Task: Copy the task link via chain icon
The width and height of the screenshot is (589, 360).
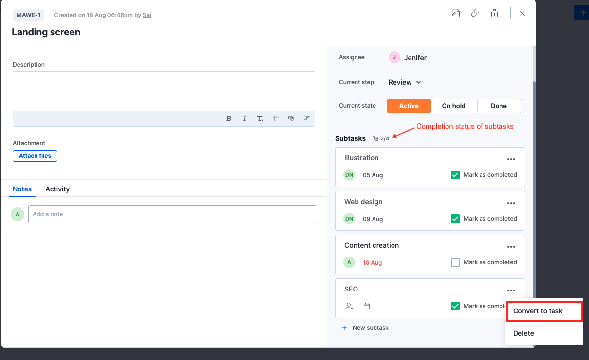Action: (475, 13)
